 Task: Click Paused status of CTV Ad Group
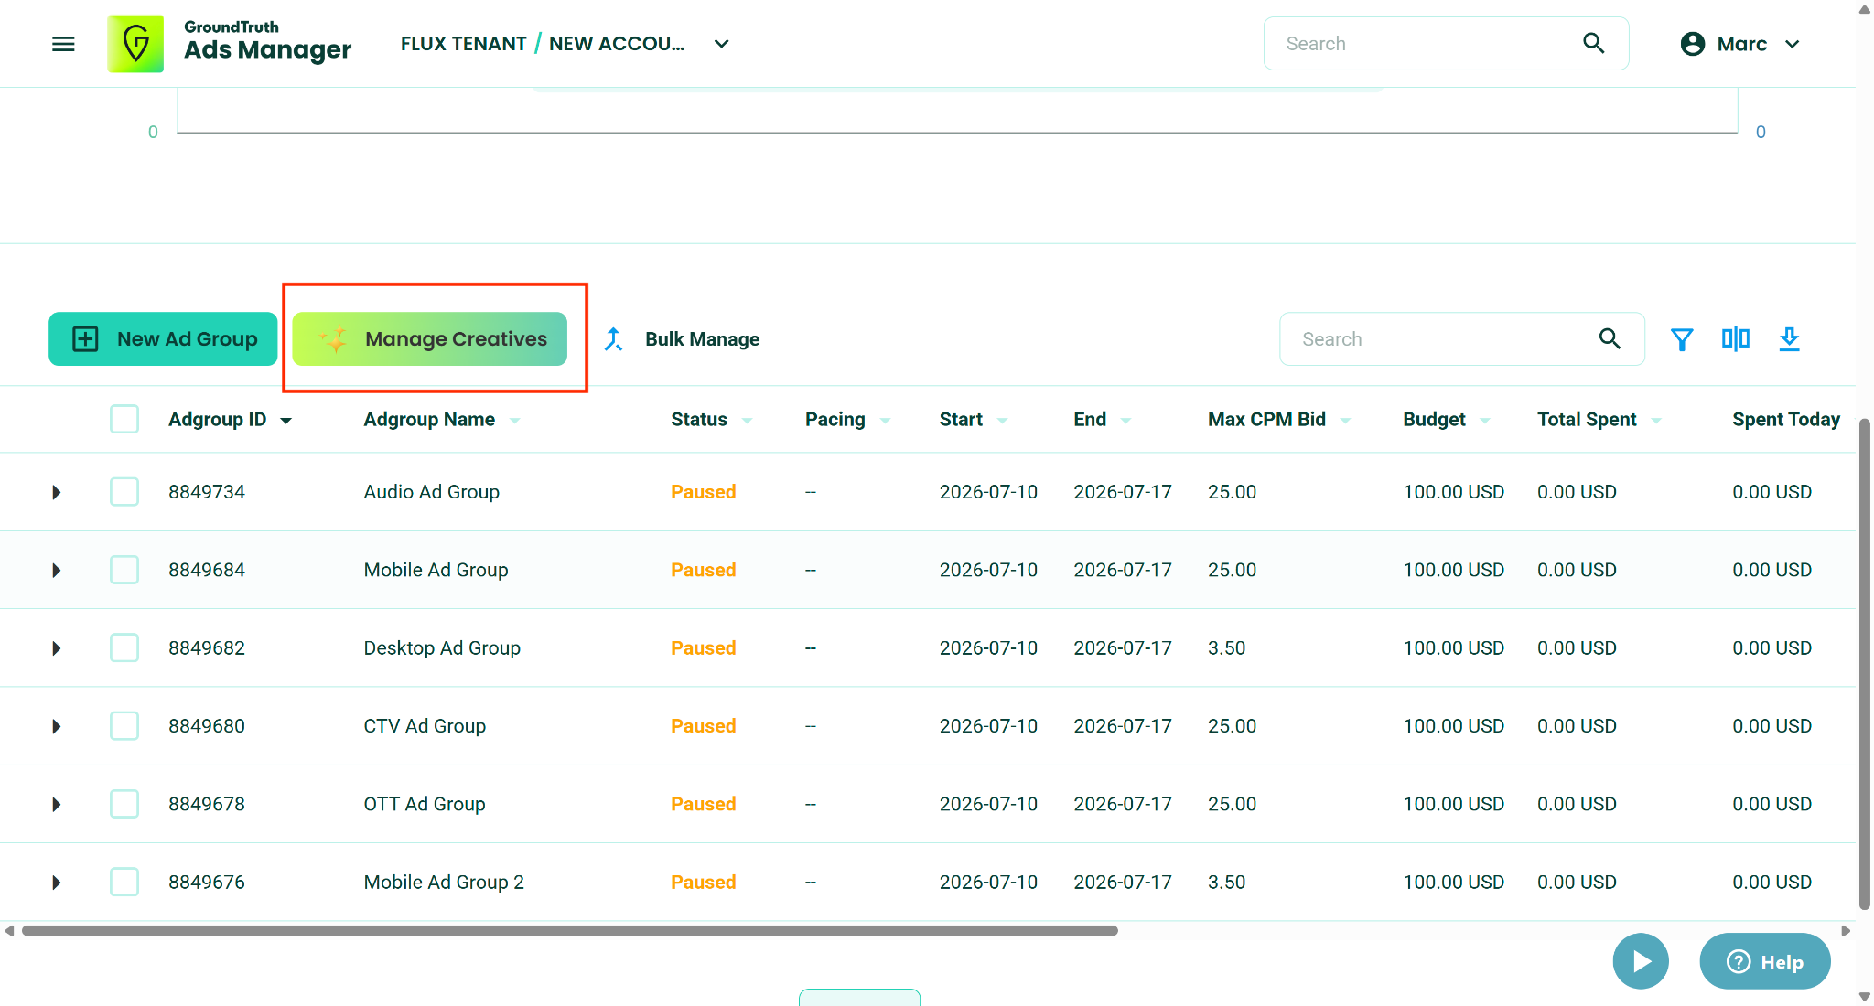point(703,726)
